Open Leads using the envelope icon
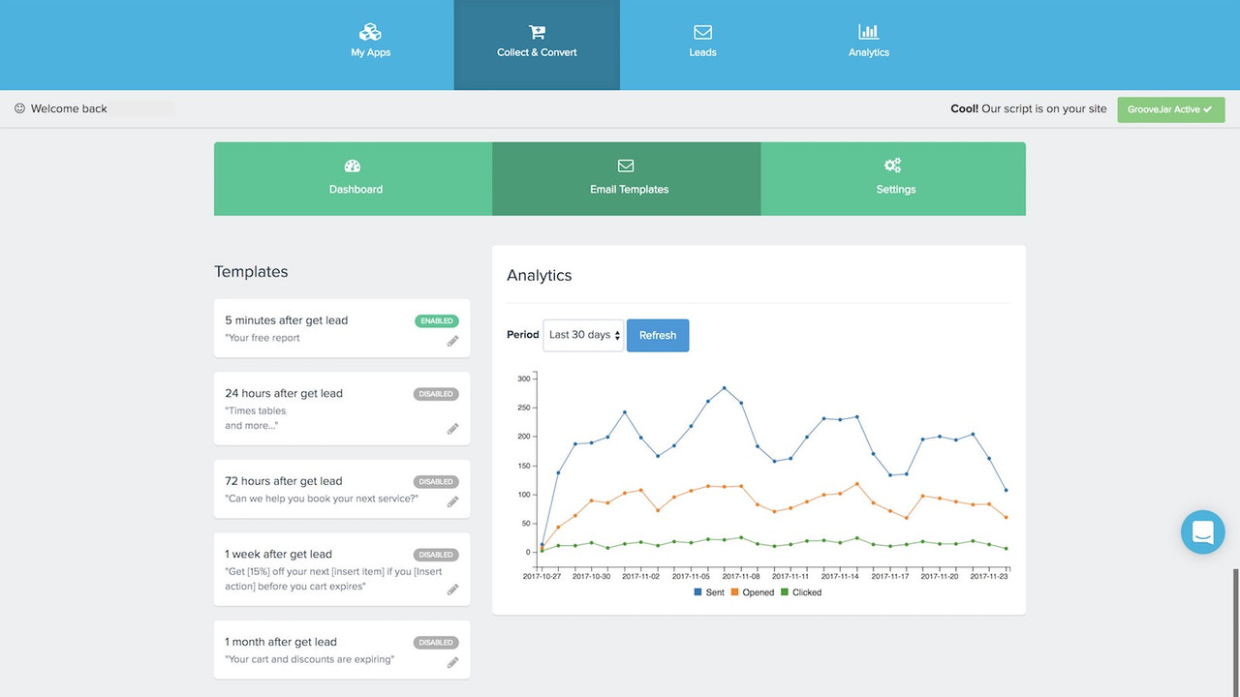 coord(702,32)
